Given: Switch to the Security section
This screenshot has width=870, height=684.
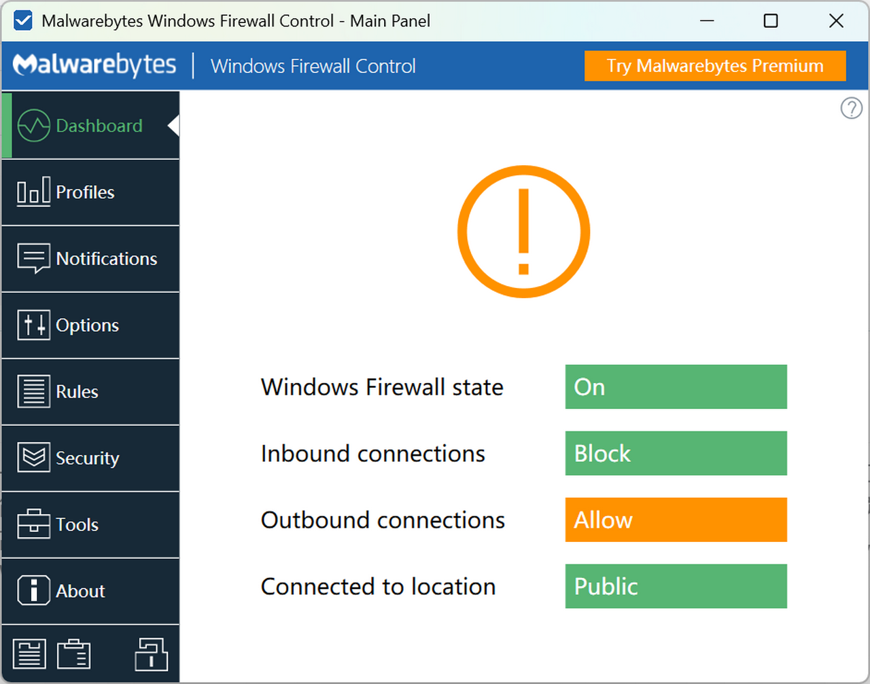Looking at the screenshot, I should pyautogui.click(x=86, y=458).
